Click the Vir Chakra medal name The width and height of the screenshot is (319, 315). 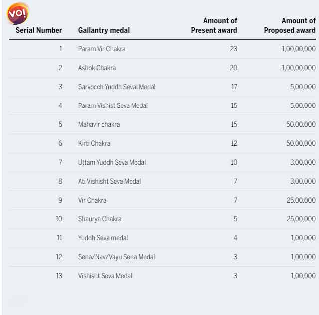[x=92, y=200]
